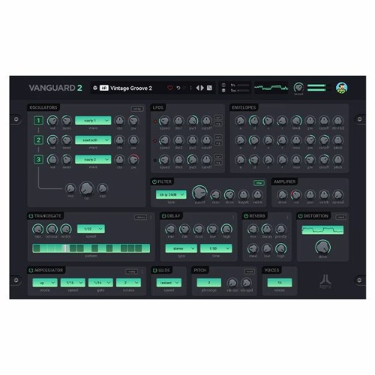Click the reFX logo at the bottom right
375x375 pixels.
point(325,282)
